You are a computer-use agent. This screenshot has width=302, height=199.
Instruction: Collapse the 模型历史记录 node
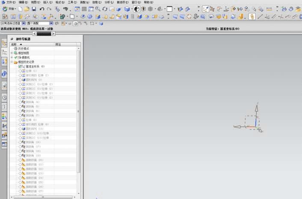click(12, 62)
